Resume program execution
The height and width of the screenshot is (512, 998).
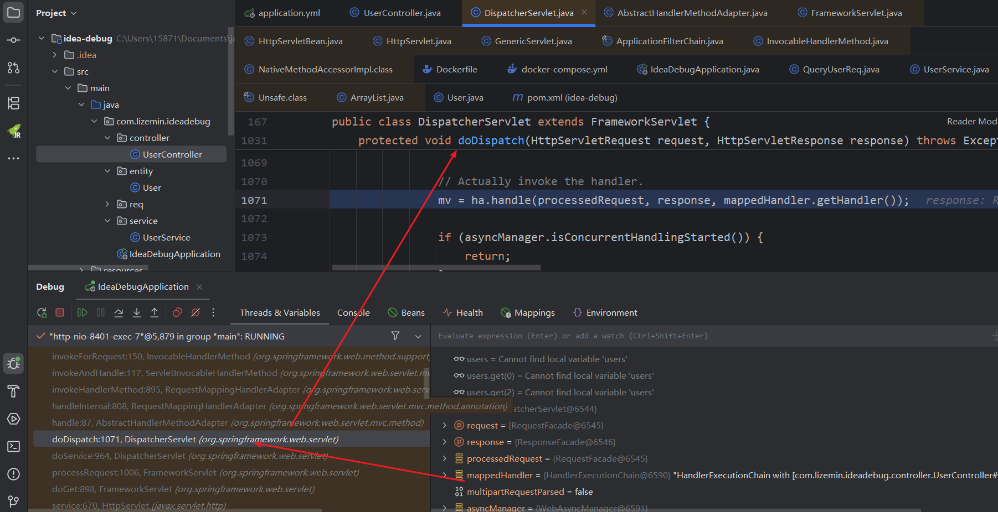[82, 313]
